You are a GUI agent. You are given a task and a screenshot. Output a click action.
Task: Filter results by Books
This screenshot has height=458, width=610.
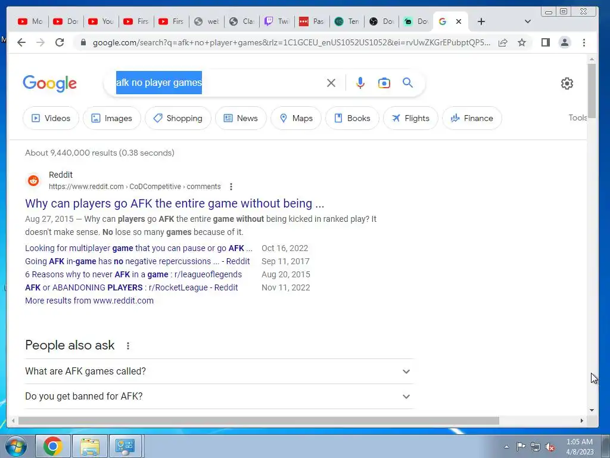coord(352,118)
